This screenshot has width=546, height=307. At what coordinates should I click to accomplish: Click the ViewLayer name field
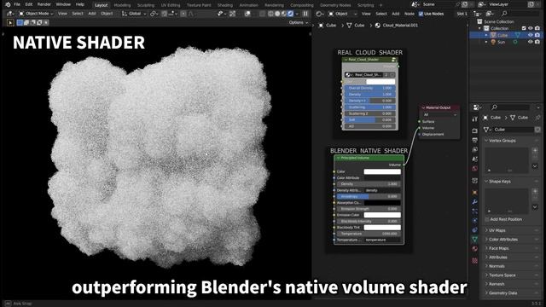507,4
